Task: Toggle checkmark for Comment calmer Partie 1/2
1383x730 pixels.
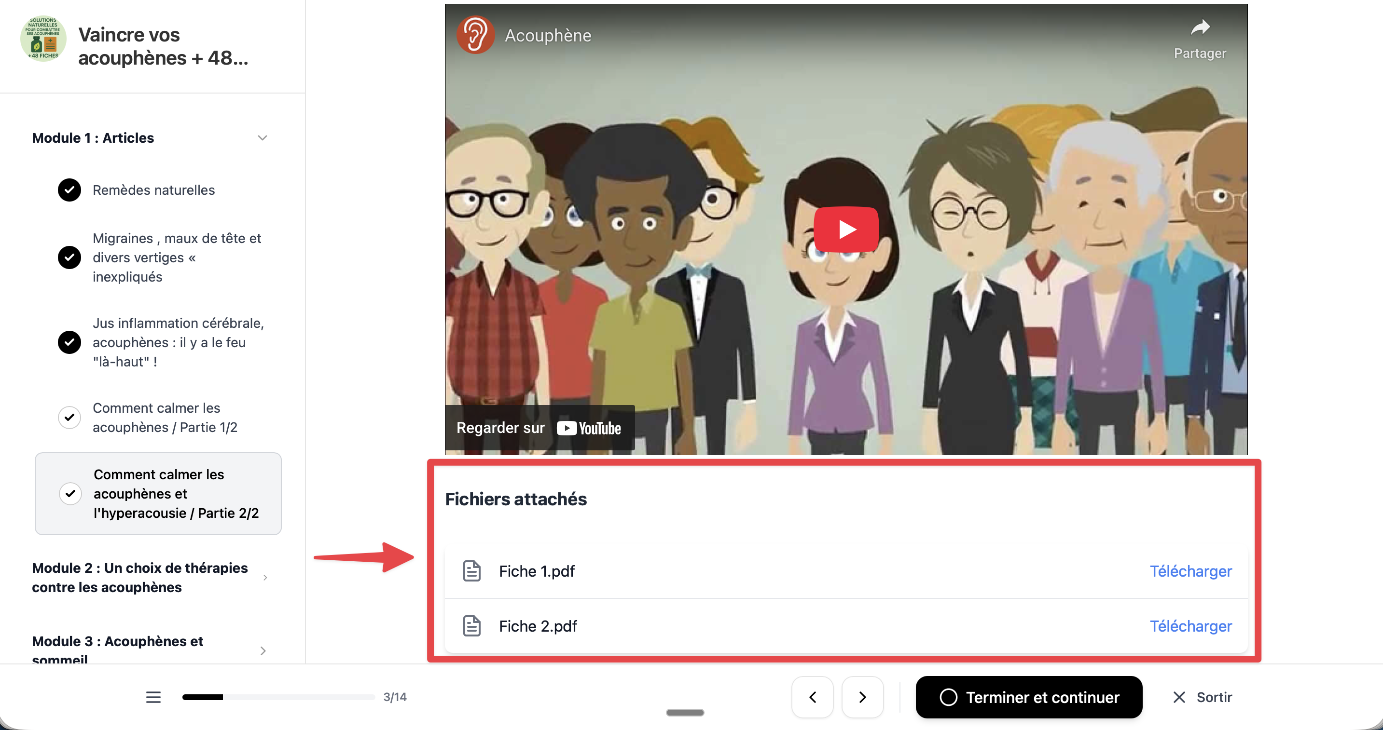Action: pyautogui.click(x=69, y=417)
